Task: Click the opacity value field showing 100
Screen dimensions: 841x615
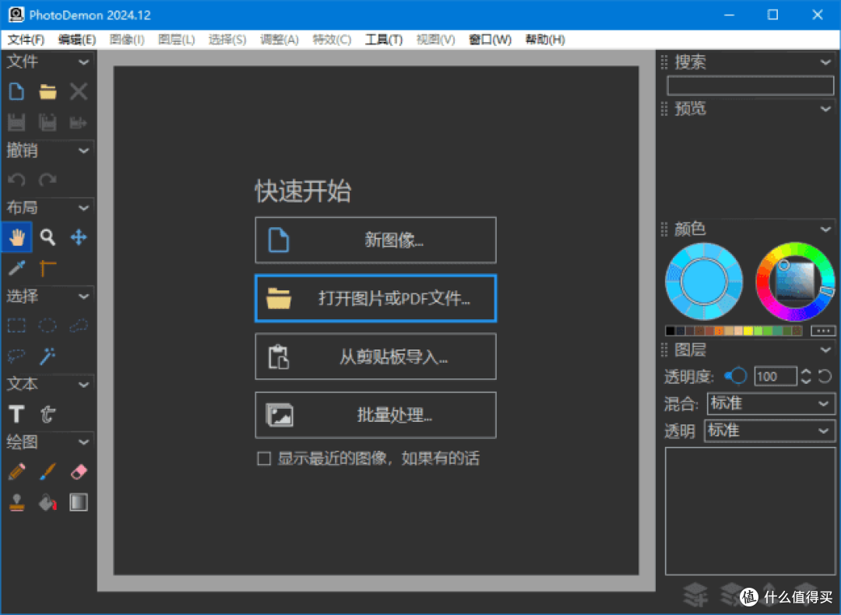Action: 775,377
